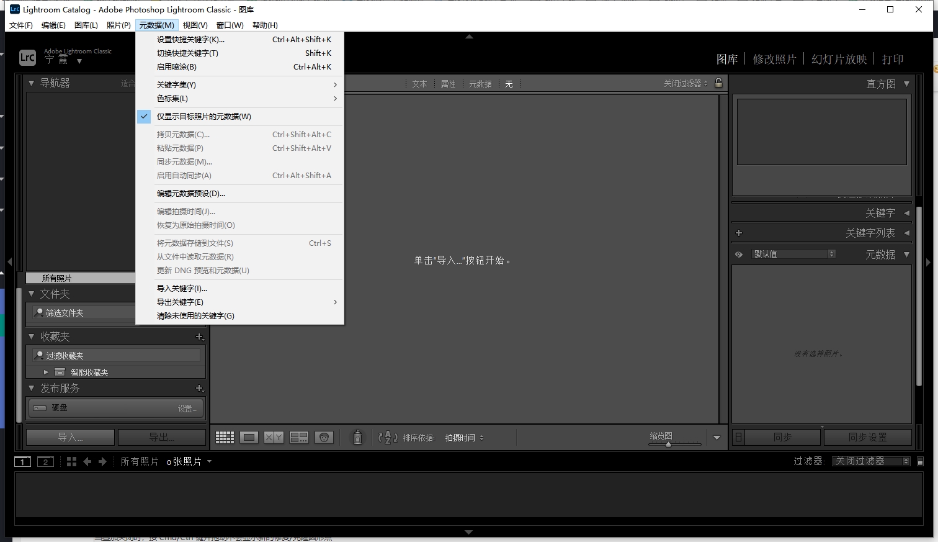
Task: Click 过滤收藏夹 search field
Action: (x=116, y=355)
